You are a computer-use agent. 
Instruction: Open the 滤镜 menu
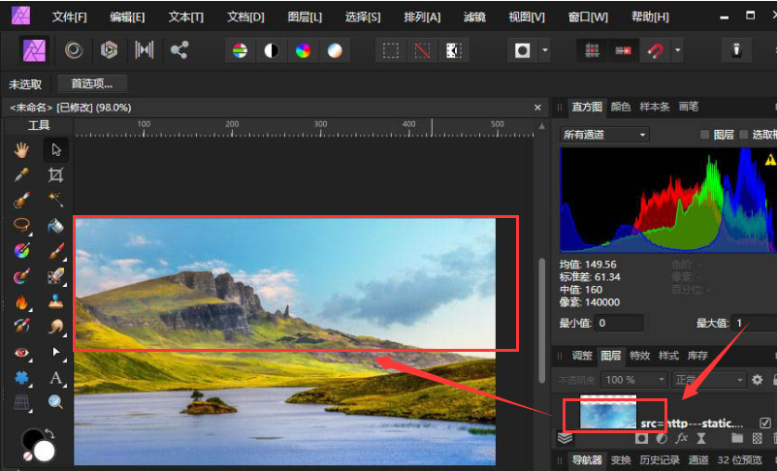(474, 17)
